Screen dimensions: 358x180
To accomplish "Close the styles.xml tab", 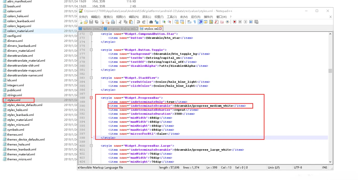I will point(160,29).
